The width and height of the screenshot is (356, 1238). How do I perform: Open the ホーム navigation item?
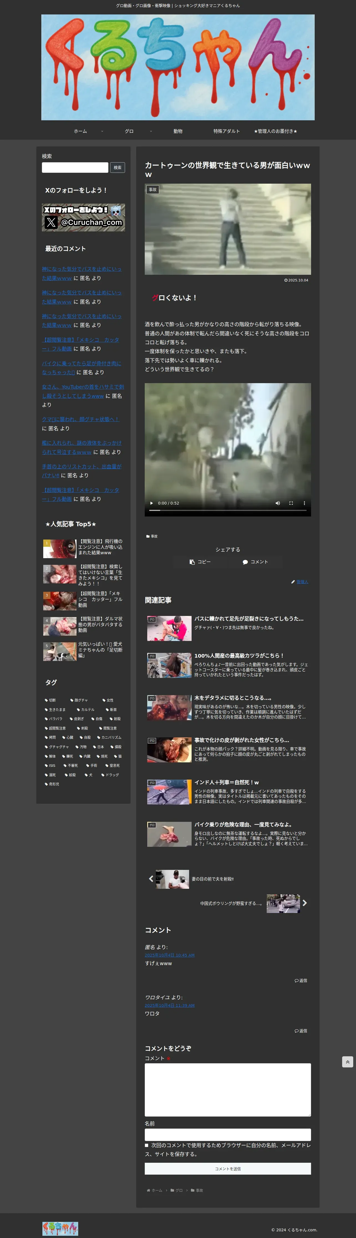(80, 131)
